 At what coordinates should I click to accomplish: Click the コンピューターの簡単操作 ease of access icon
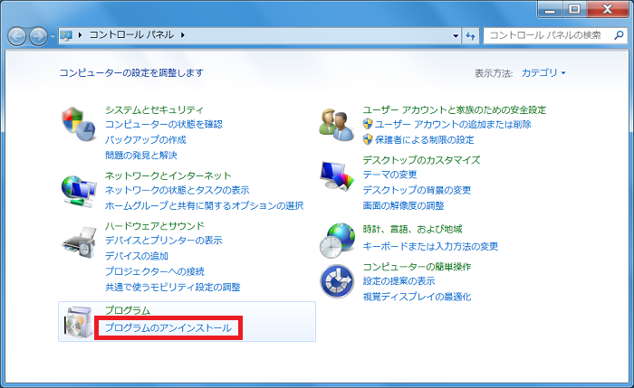337,281
